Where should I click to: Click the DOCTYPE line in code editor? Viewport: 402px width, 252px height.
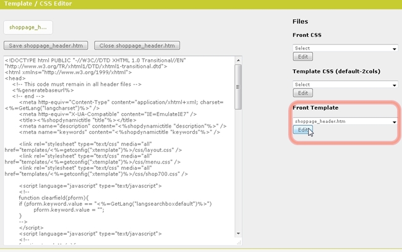coord(95,61)
